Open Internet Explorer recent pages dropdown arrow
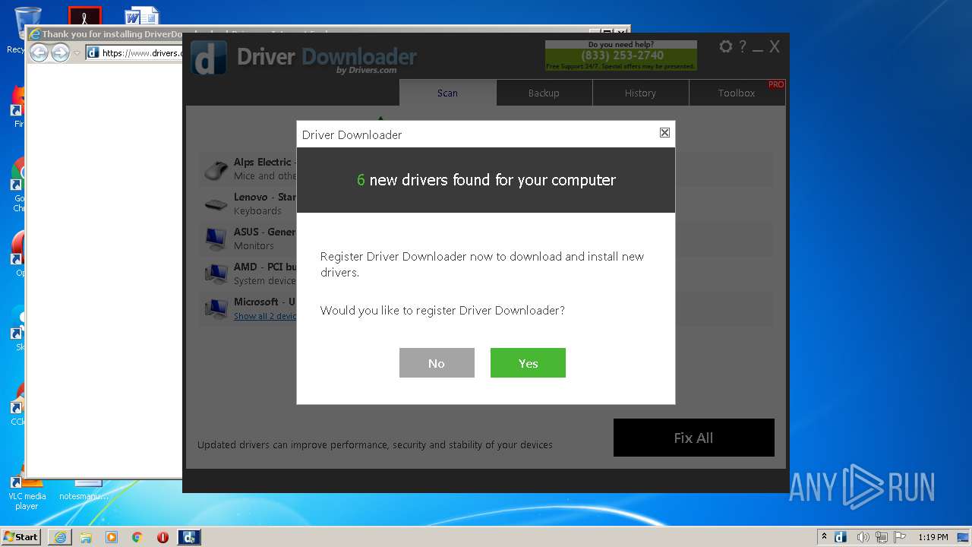This screenshot has height=547, width=972. (x=77, y=53)
